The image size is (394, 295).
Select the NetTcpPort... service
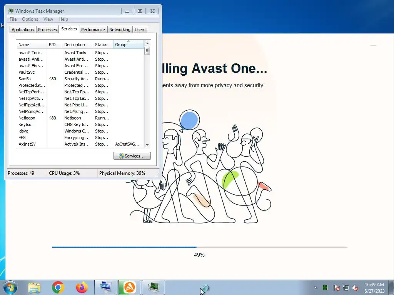(80, 92)
